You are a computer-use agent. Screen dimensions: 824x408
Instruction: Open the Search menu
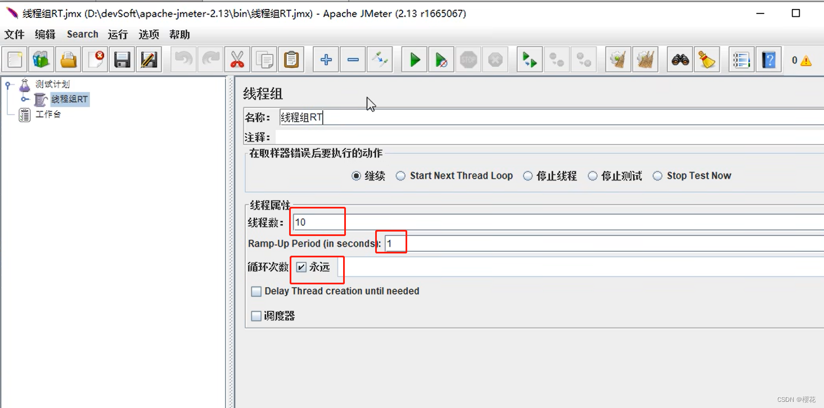click(83, 34)
